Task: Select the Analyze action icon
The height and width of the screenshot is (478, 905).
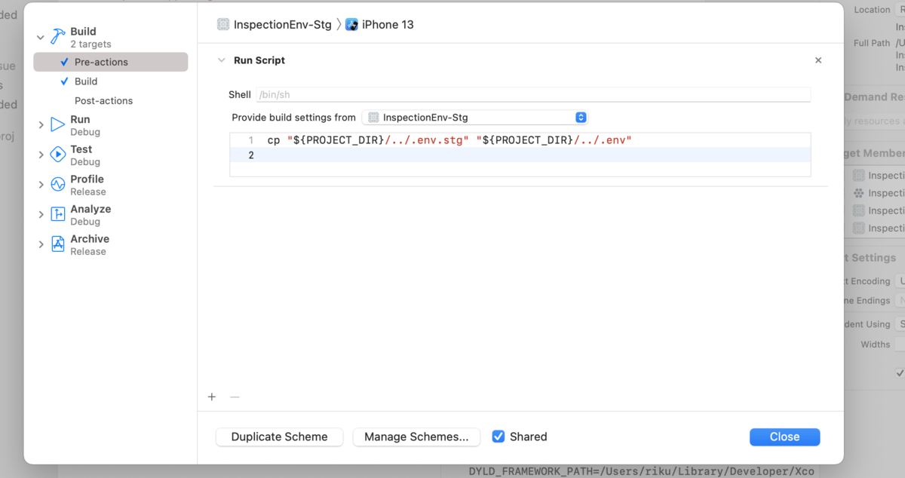Action: (x=58, y=215)
